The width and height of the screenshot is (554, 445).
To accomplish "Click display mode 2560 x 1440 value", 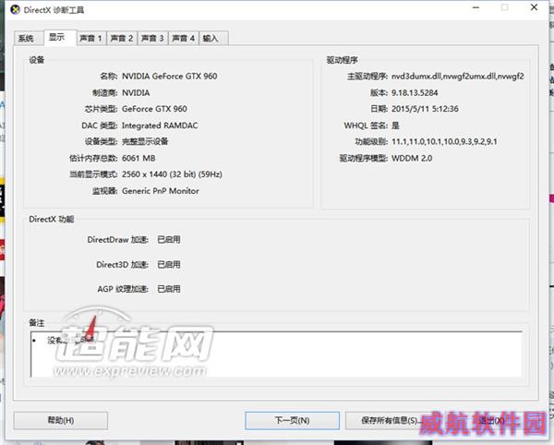I will [172, 174].
